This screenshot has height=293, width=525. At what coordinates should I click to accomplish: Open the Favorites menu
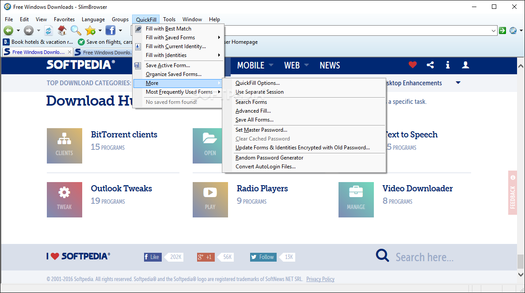tap(64, 19)
